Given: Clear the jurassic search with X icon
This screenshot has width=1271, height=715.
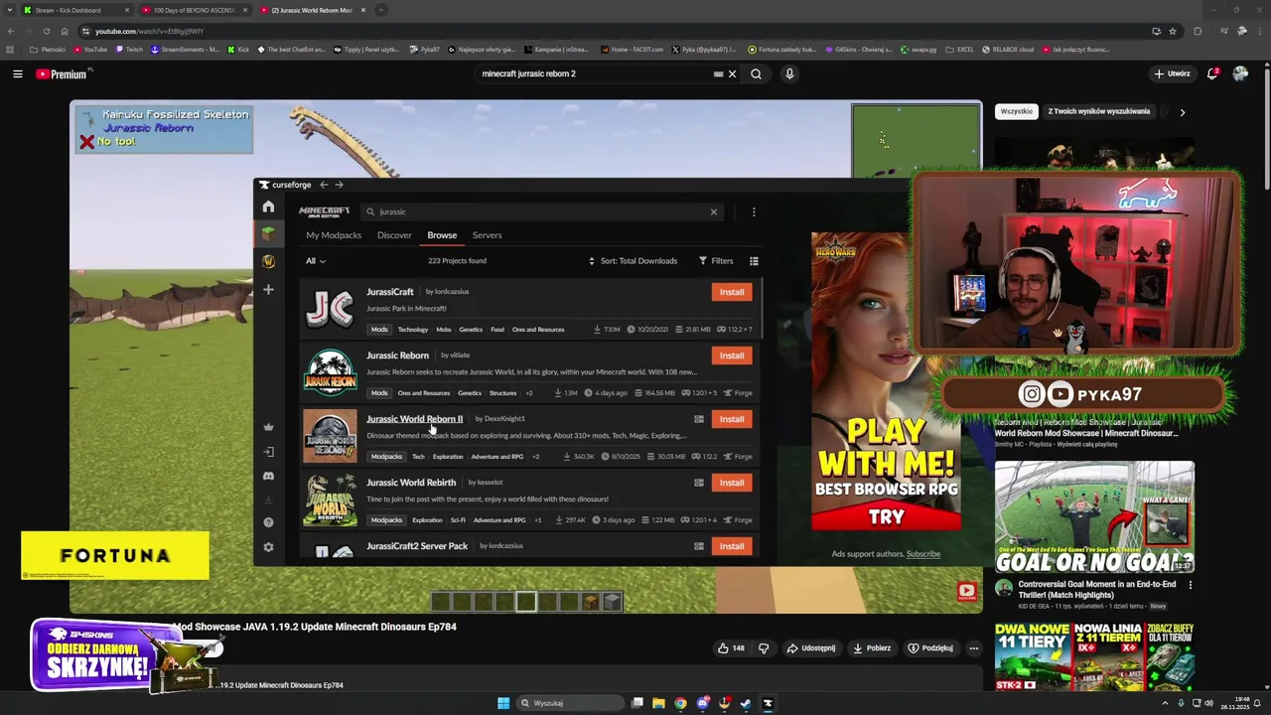Looking at the screenshot, I should [x=713, y=212].
